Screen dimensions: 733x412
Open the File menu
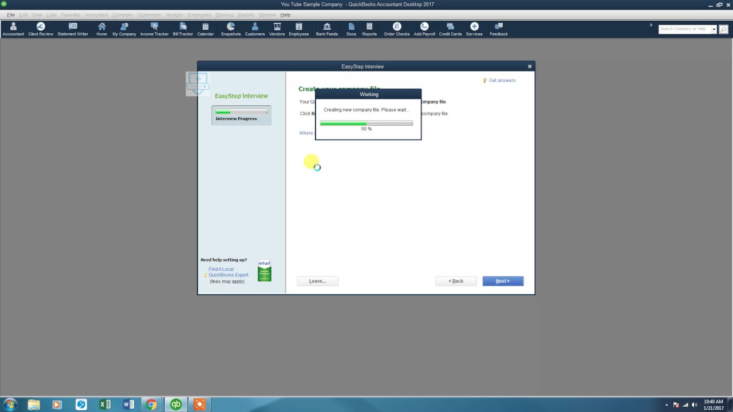(x=11, y=14)
